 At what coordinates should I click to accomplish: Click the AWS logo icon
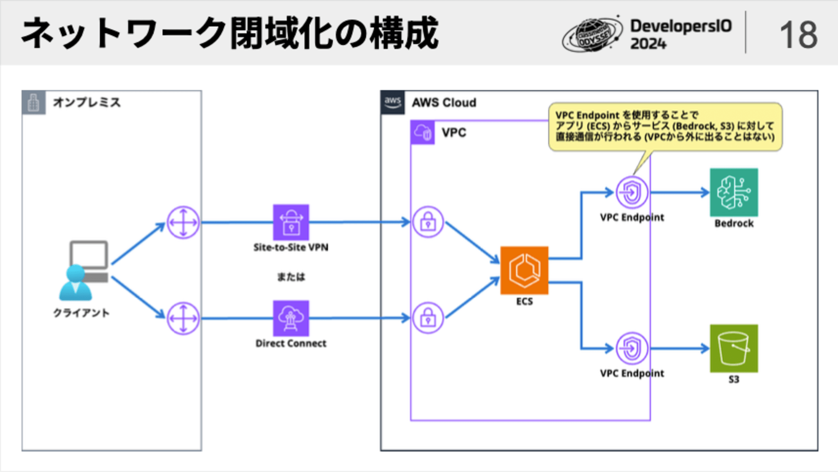pos(393,102)
